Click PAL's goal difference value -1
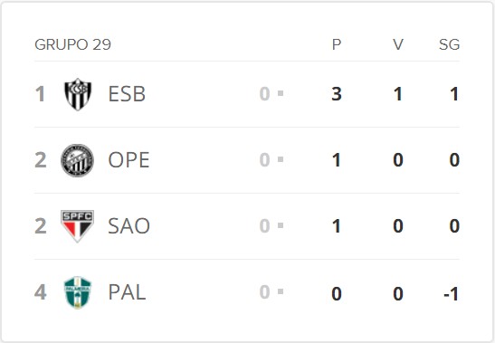This screenshot has height=343, width=495. [x=452, y=294]
